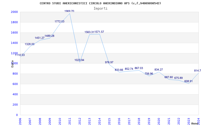Select the 2009 year label
The image size is (201, 126).
pyautogui.click(x=50, y=121)
